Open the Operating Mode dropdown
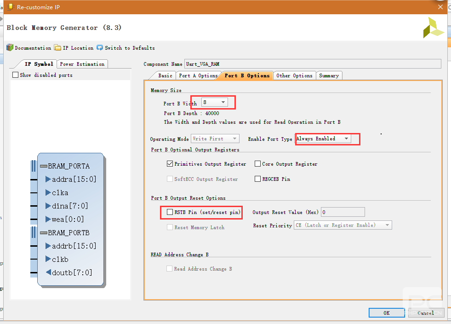Screen dimensions: 451x324 tap(215, 139)
